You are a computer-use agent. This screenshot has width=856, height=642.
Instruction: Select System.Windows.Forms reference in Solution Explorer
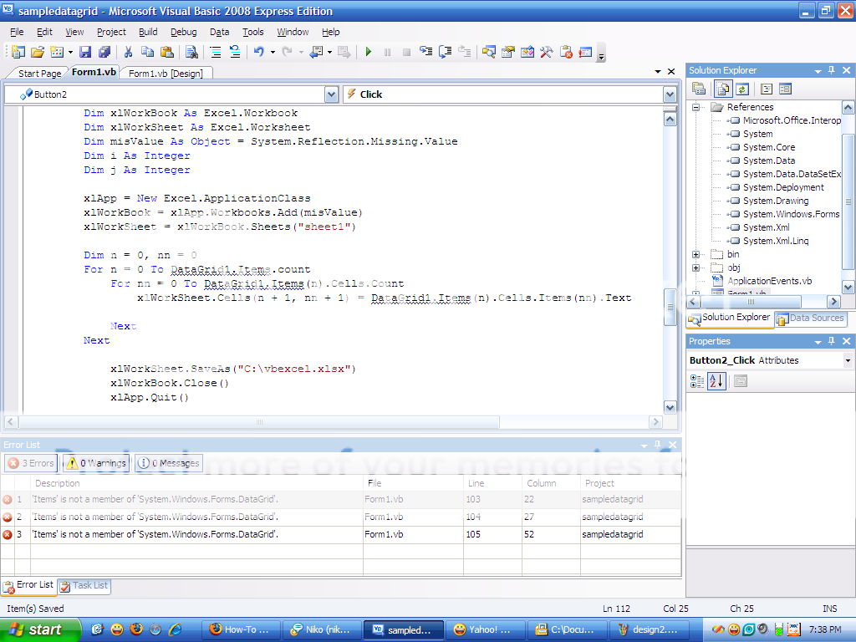click(x=791, y=215)
